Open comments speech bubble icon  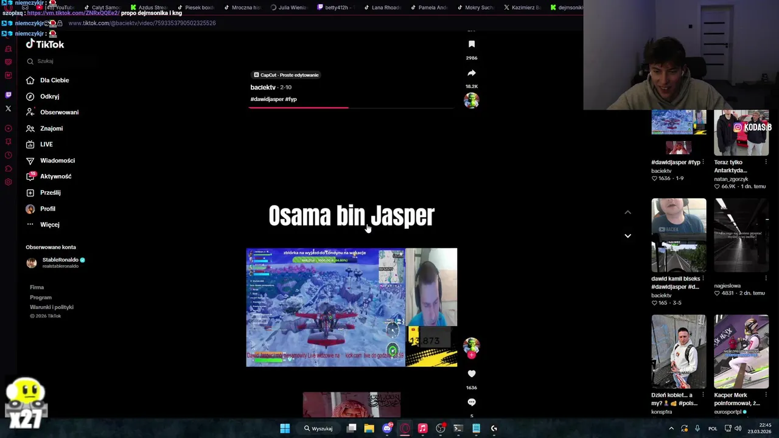tap(472, 402)
